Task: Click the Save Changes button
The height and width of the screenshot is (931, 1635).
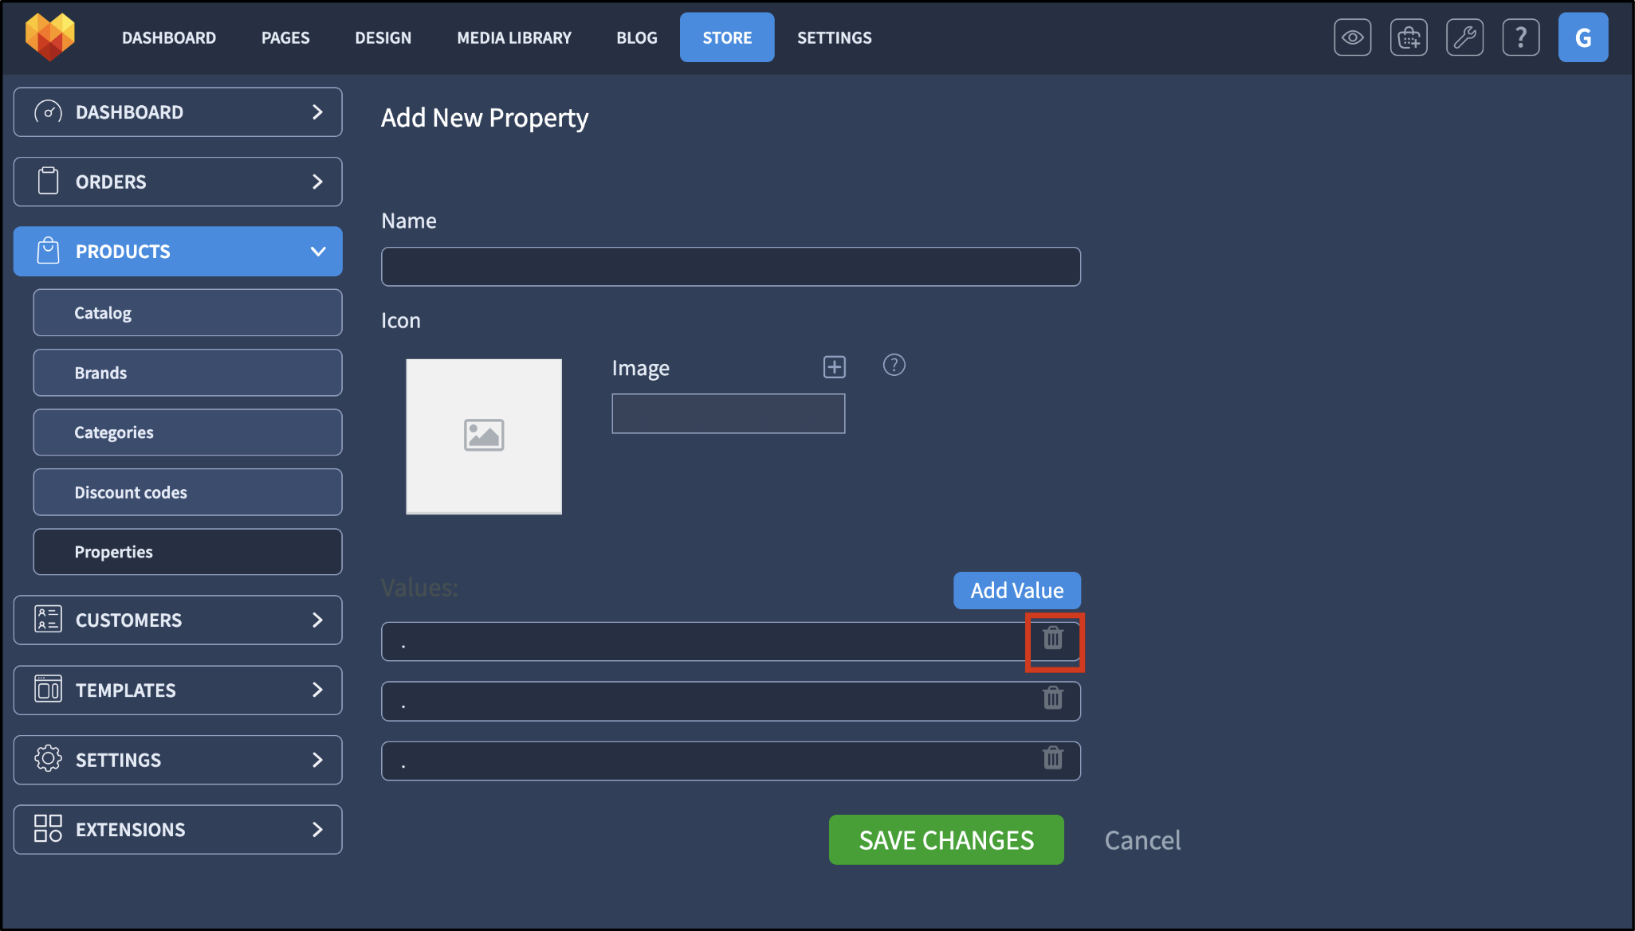Action: [x=946, y=839]
